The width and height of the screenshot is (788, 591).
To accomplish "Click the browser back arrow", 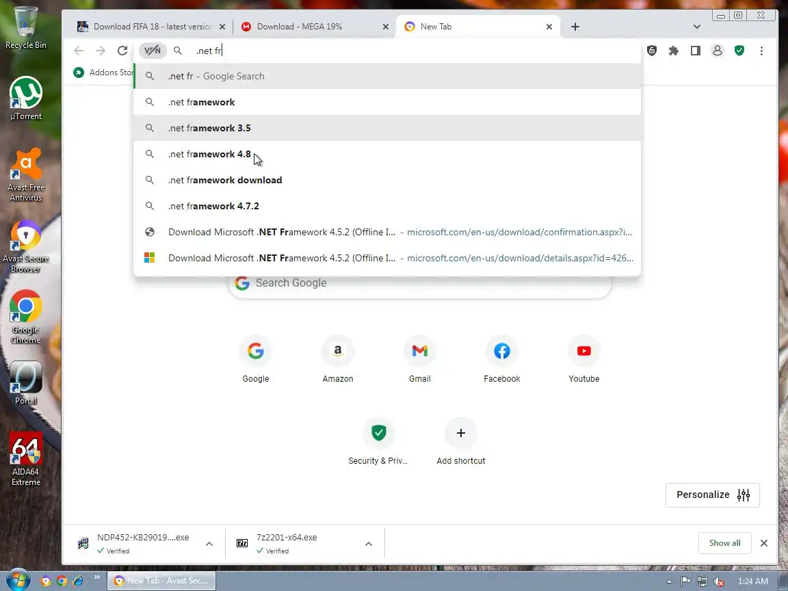I will (x=79, y=50).
